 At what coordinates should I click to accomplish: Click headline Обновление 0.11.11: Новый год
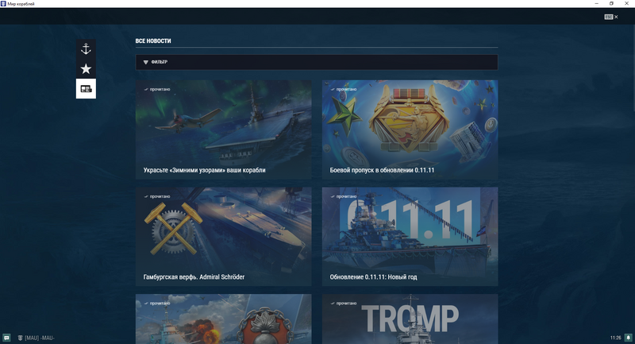(373, 277)
